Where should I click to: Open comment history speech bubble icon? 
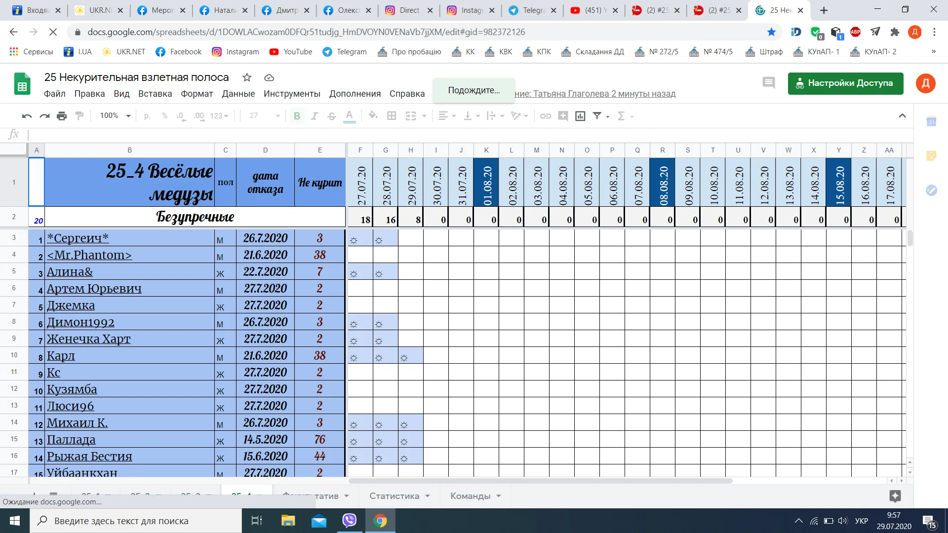click(768, 83)
